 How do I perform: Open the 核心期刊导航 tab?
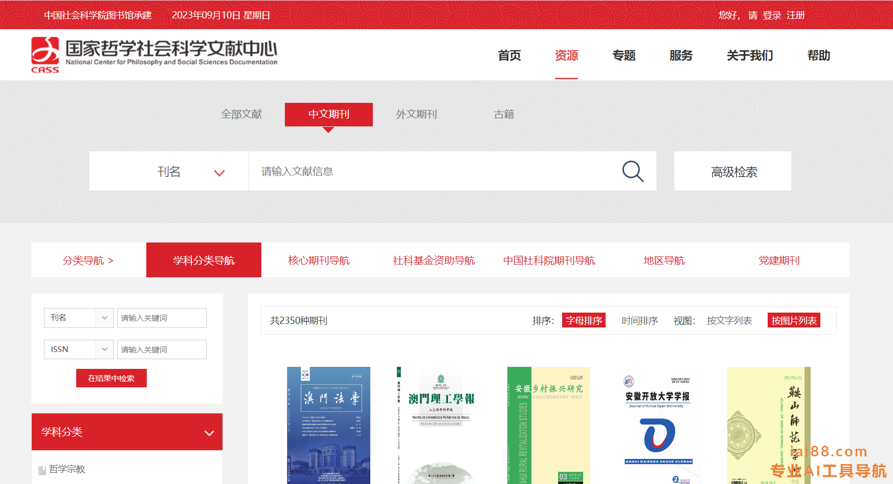[319, 260]
